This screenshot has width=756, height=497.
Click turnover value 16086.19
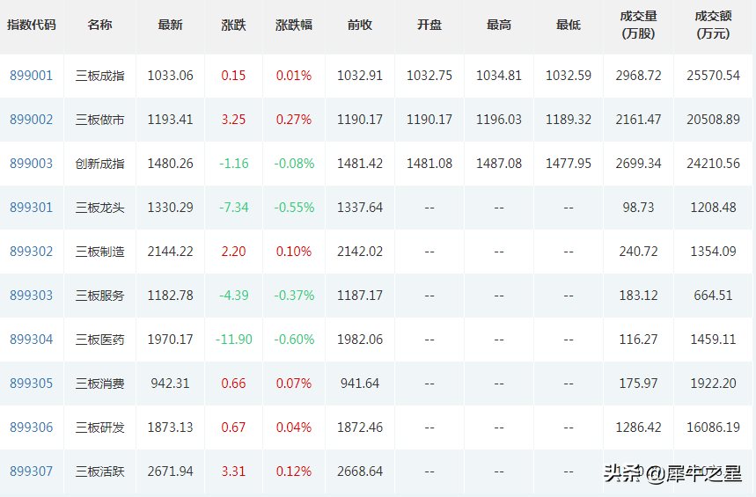tap(713, 428)
